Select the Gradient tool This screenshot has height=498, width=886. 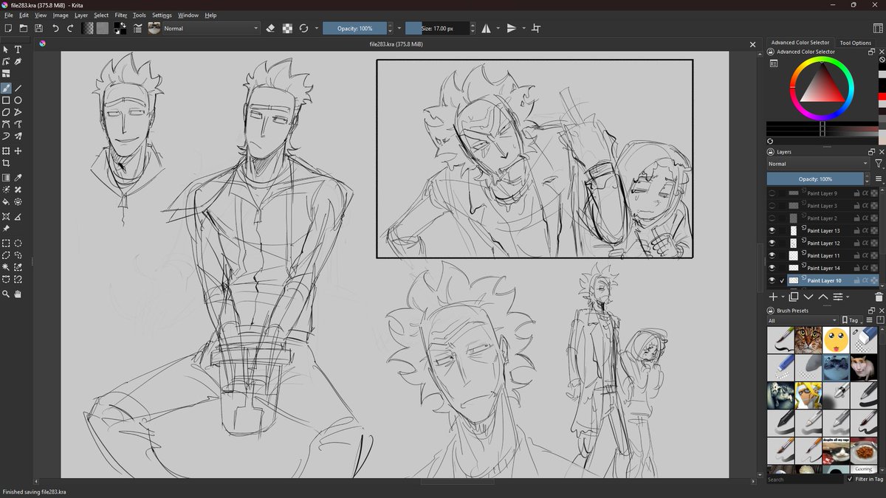(x=6, y=178)
